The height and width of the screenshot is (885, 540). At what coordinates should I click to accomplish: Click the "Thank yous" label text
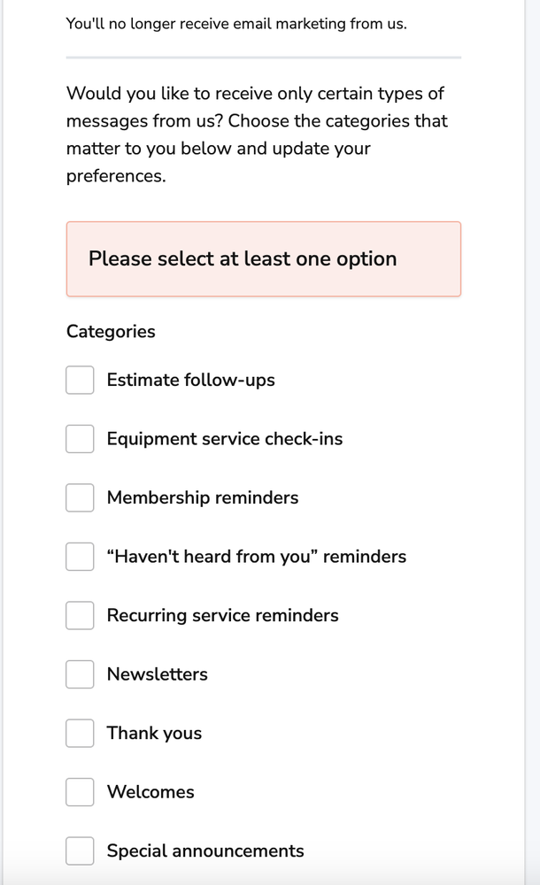pos(154,733)
